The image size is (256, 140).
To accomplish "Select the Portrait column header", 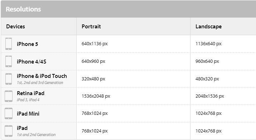I will (x=91, y=27).
